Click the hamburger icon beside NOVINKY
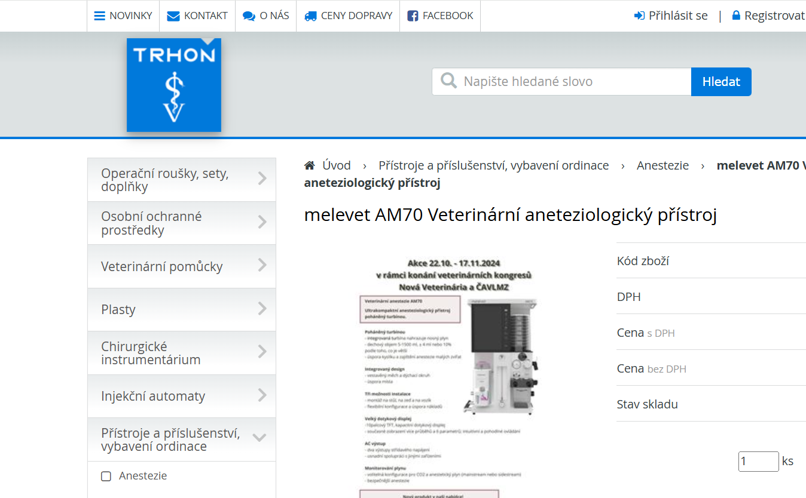This screenshot has width=806, height=498. pos(100,16)
